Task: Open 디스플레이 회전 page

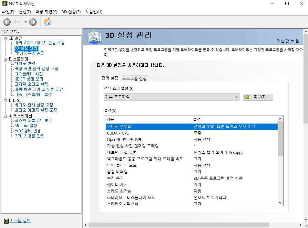Action: (29, 74)
